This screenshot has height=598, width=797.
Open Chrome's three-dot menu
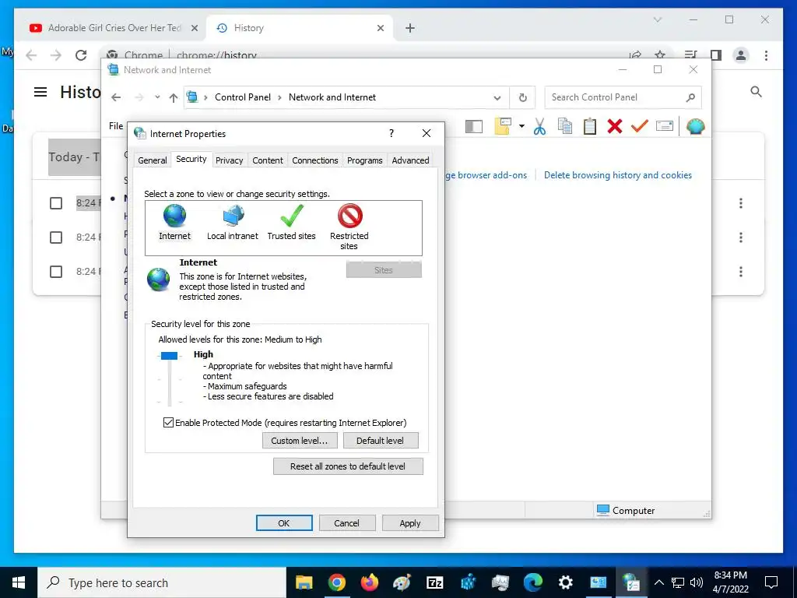(x=766, y=55)
